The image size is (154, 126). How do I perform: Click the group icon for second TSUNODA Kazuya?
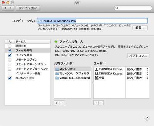pyautogui.click(x=96, y=73)
